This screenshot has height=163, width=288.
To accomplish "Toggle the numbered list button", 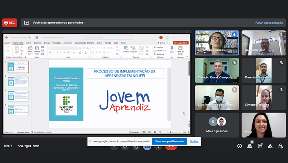I will tap(99, 48).
